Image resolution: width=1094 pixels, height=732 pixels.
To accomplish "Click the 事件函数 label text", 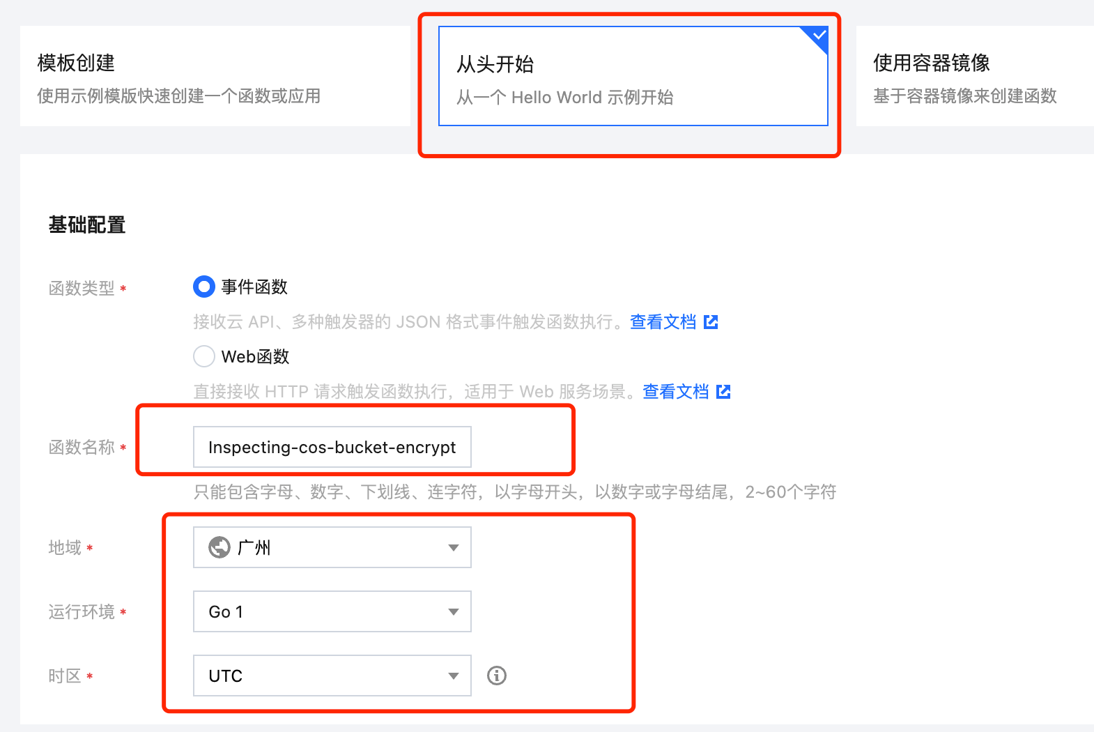I will pos(254,287).
